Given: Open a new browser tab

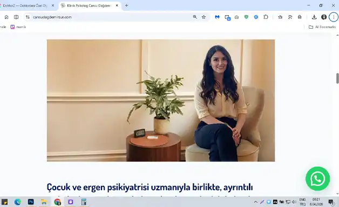Looking at the screenshot, I should [x=127, y=5].
